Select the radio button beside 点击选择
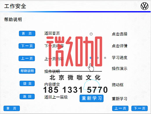The width and height of the screenshot is (151, 114). pos(91,34)
